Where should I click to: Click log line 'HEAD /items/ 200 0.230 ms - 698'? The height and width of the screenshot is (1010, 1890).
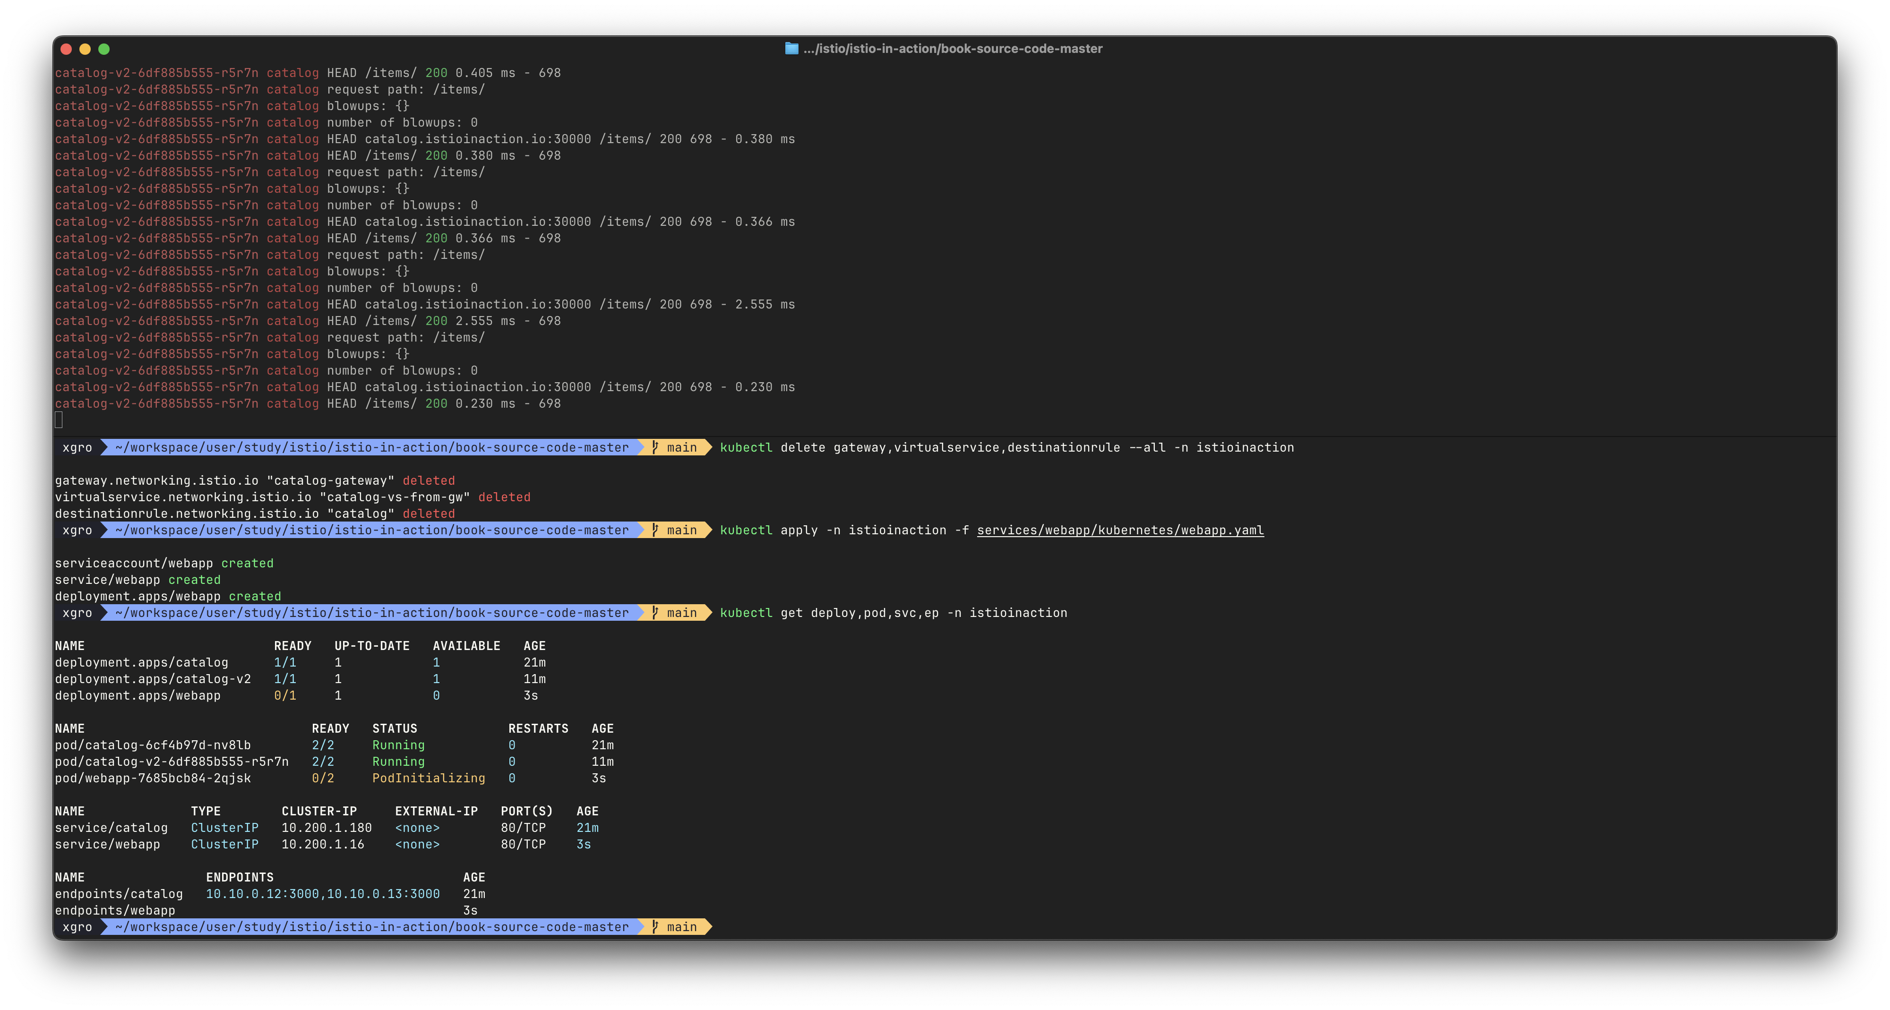308,404
